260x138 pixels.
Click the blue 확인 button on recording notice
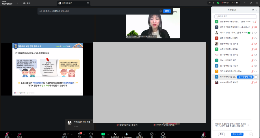[167, 11]
